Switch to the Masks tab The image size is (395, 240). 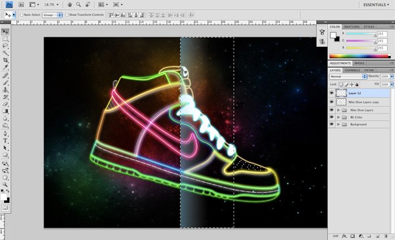[x=359, y=63]
